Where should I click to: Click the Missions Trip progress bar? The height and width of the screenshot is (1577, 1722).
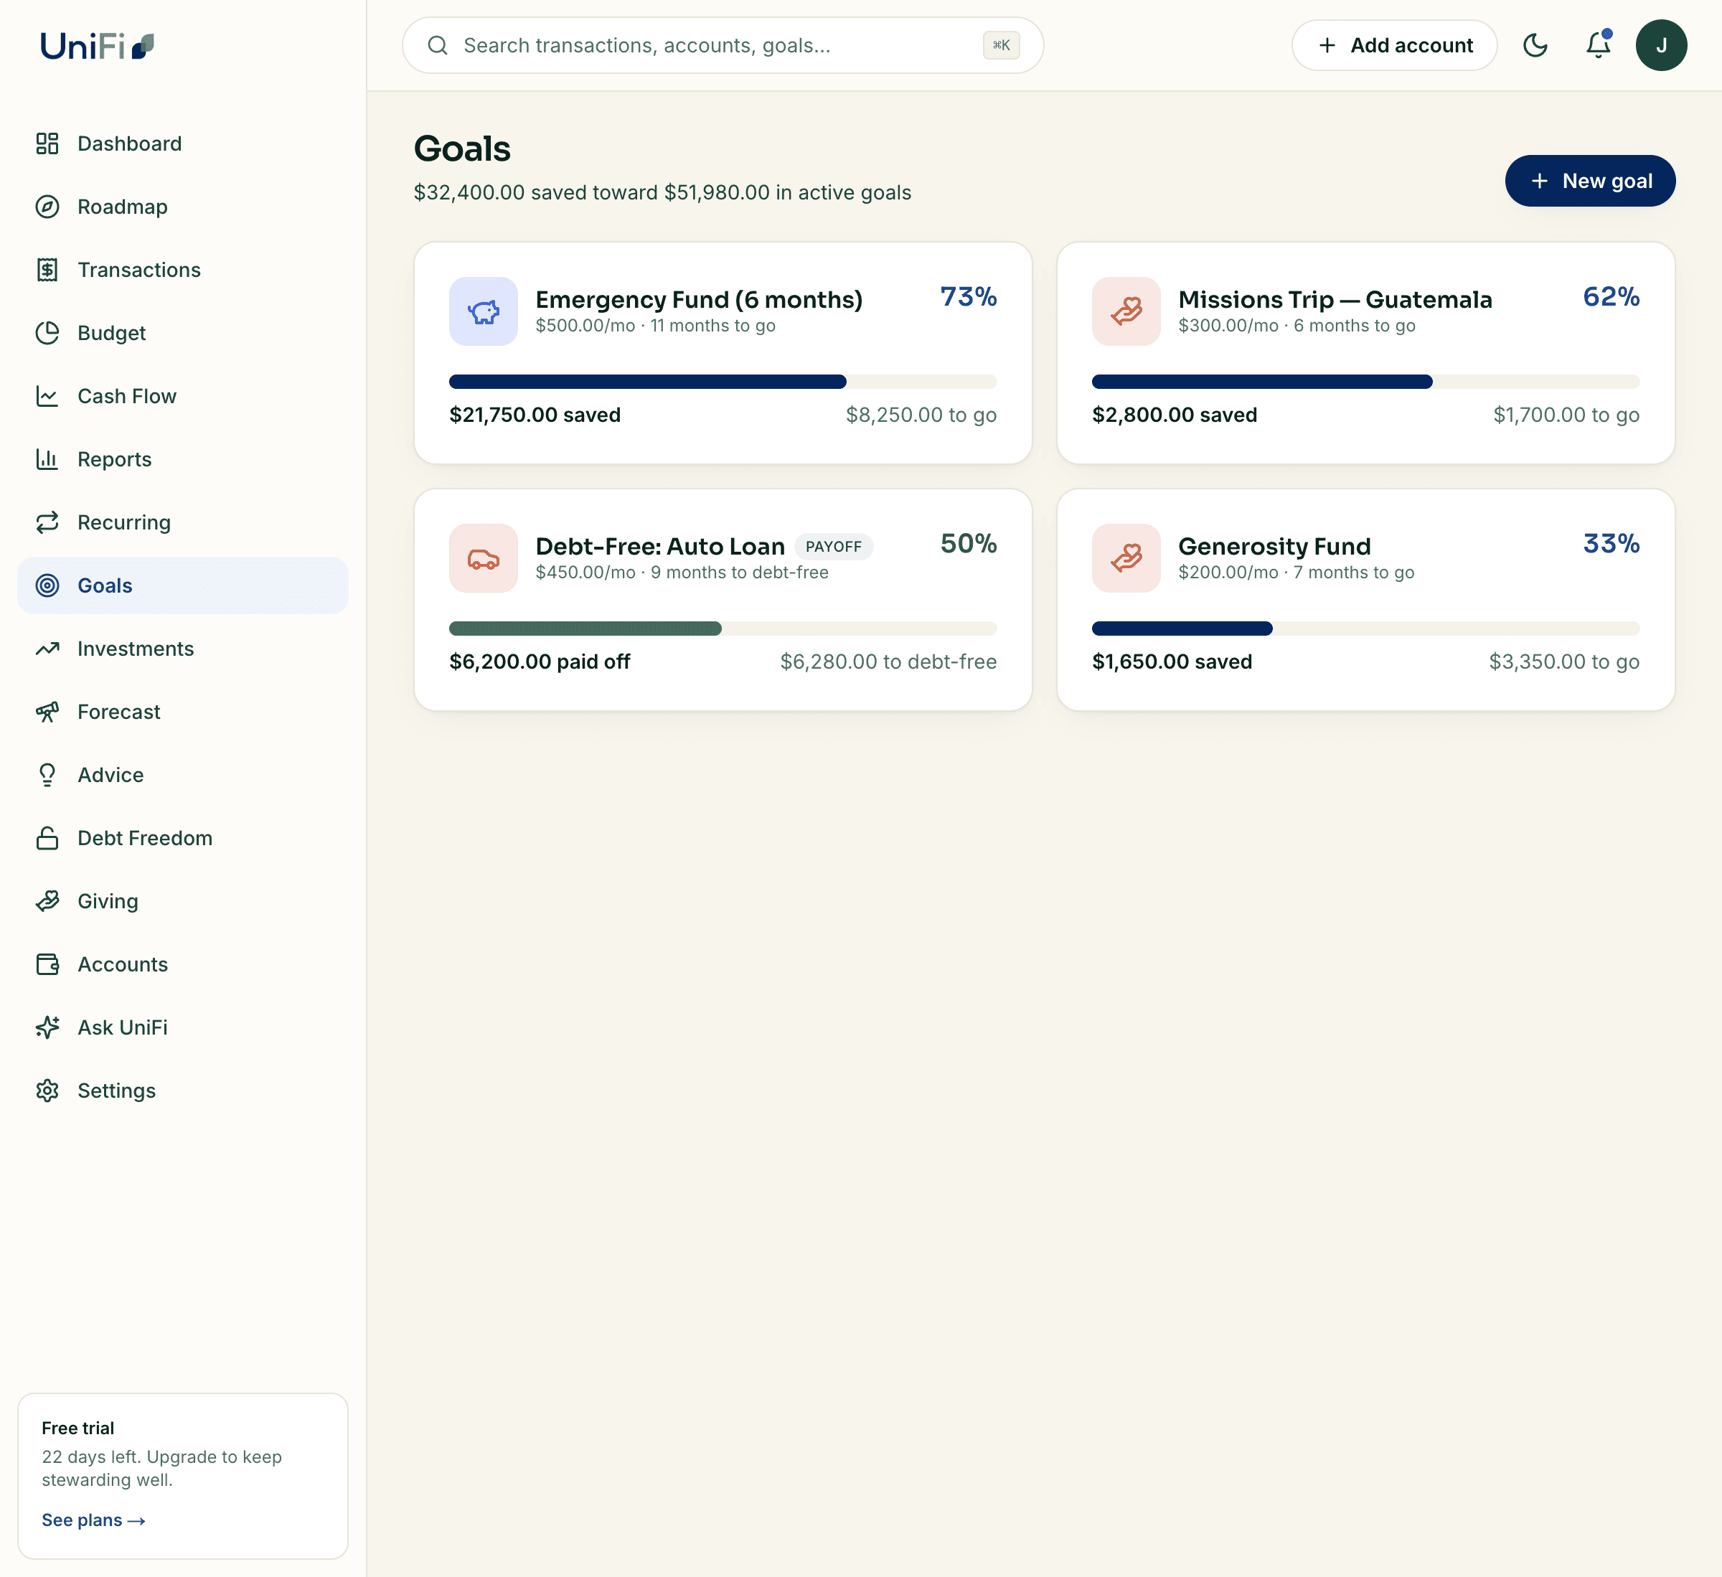click(x=1365, y=382)
